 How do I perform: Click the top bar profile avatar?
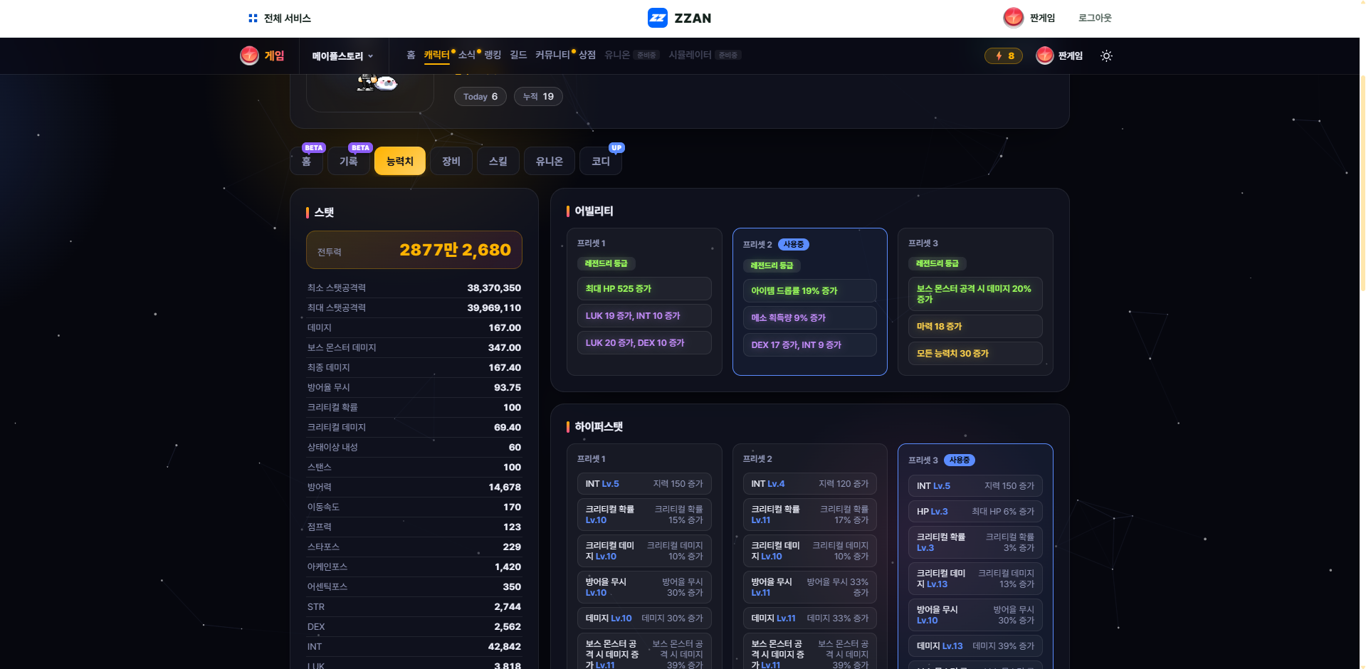pos(1013,18)
